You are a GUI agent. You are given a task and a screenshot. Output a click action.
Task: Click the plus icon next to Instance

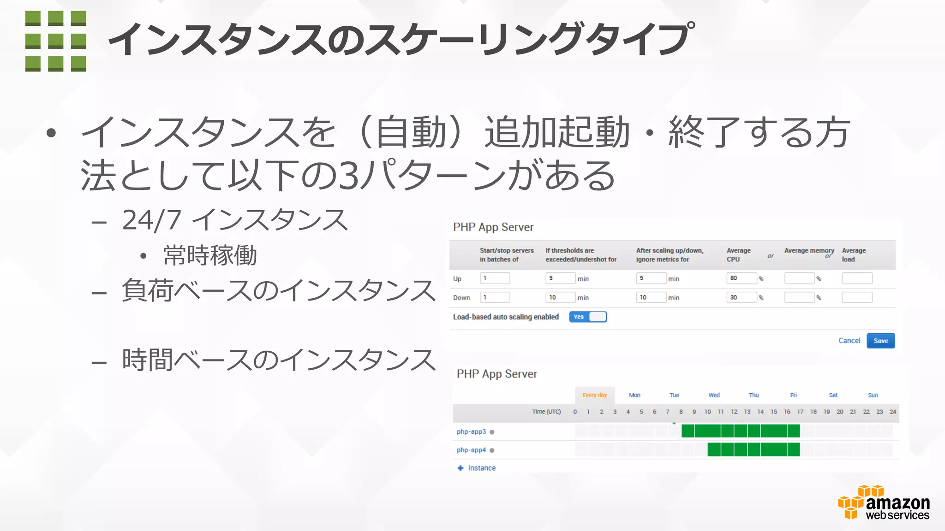pyautogui.click(x=460, y=468)
